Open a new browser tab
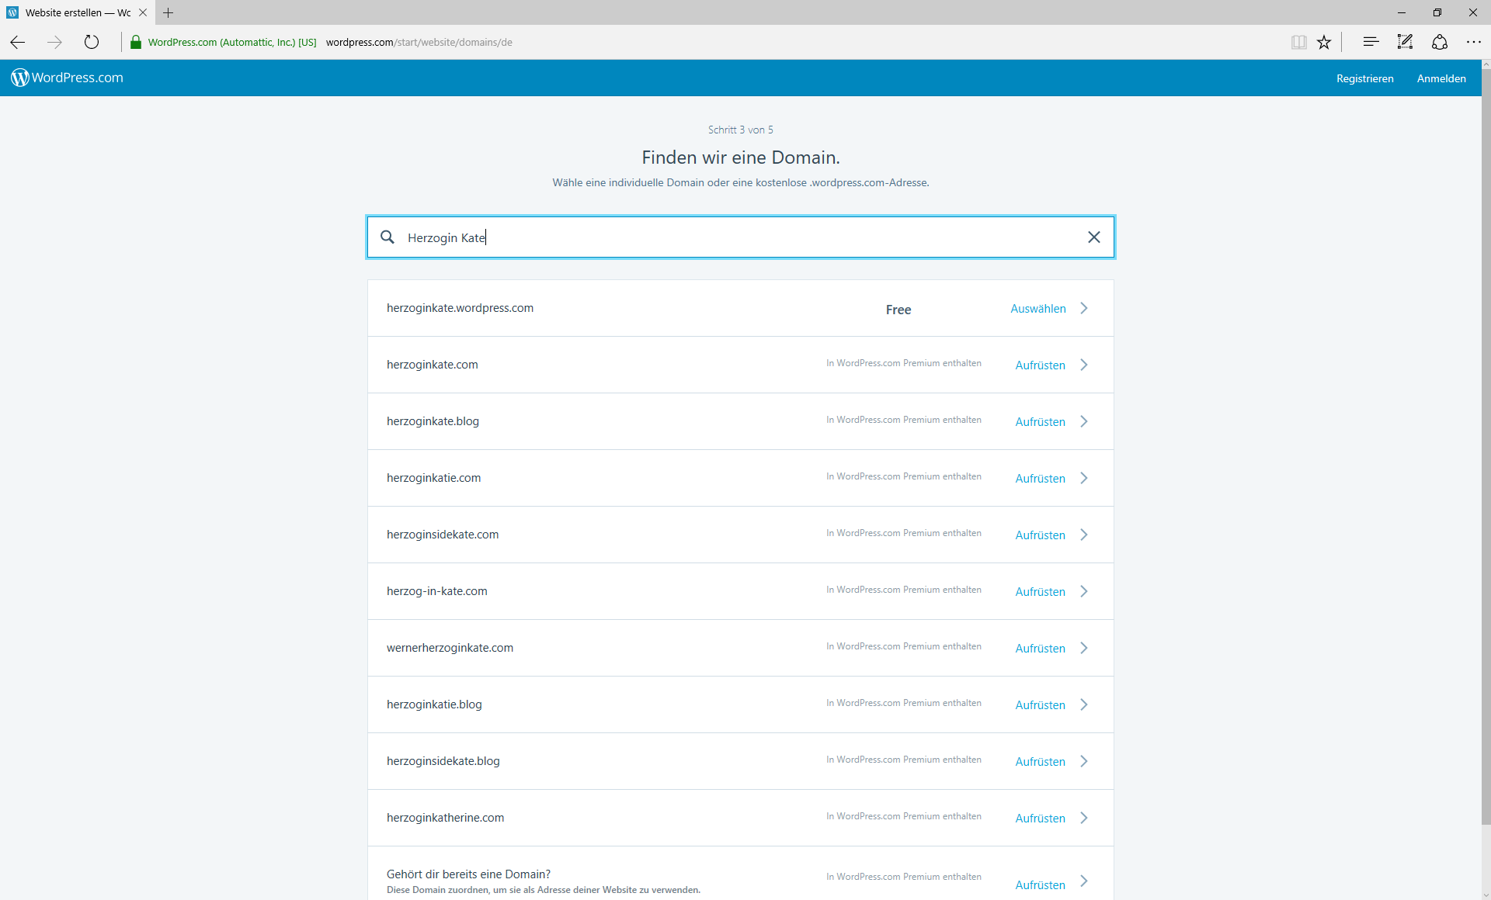This screenshot has width=1491, height=900. click(x=168, y=12)
